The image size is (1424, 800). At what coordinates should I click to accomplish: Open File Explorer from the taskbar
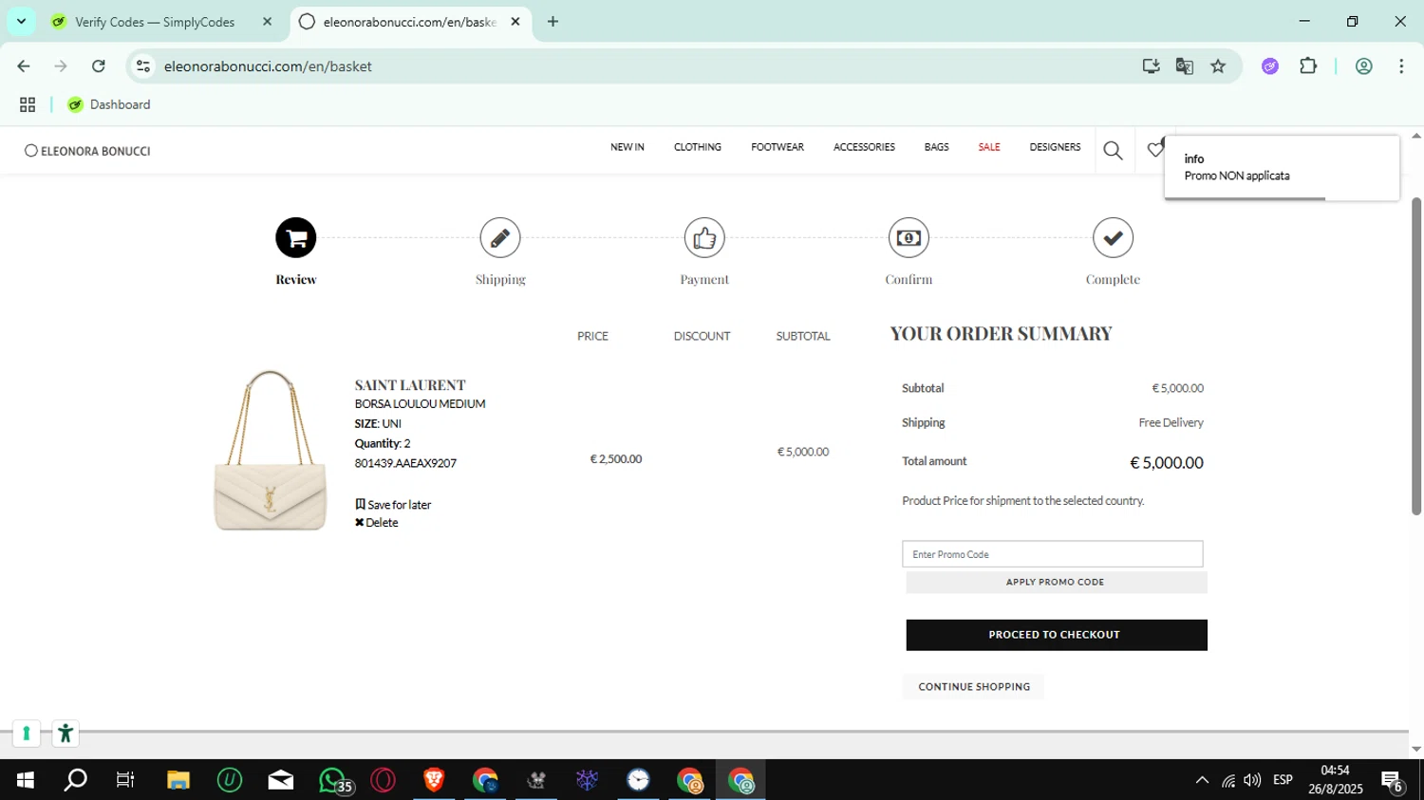178,780
